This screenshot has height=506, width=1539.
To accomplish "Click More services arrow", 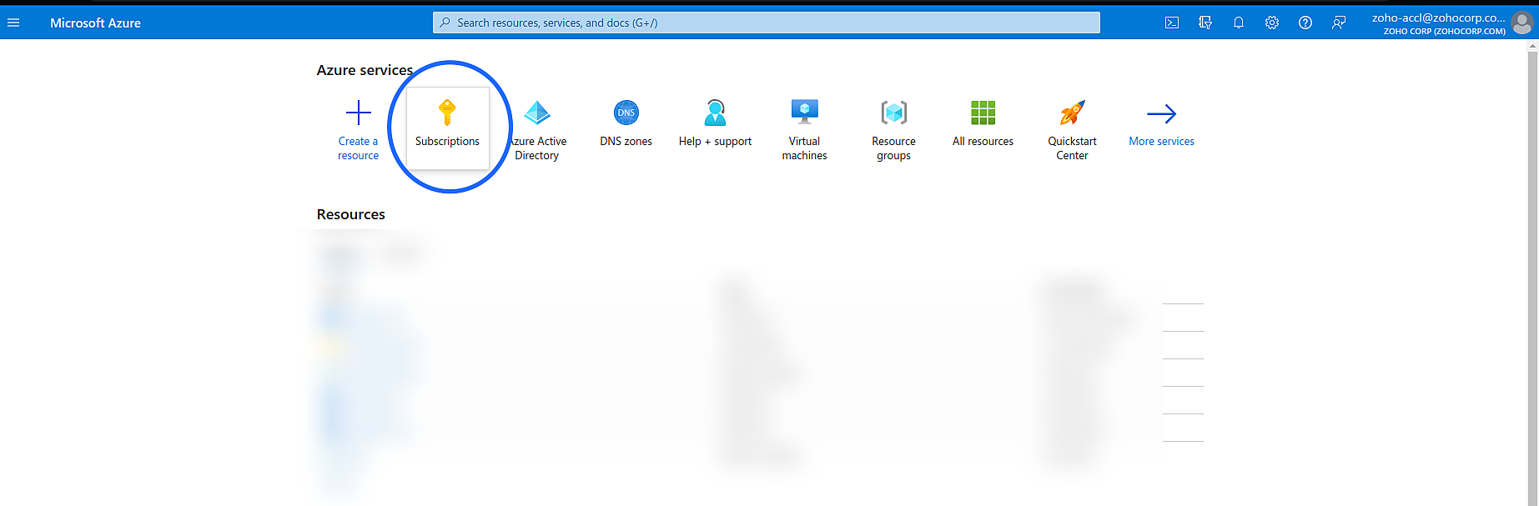I will click(x=1161, y=114).
